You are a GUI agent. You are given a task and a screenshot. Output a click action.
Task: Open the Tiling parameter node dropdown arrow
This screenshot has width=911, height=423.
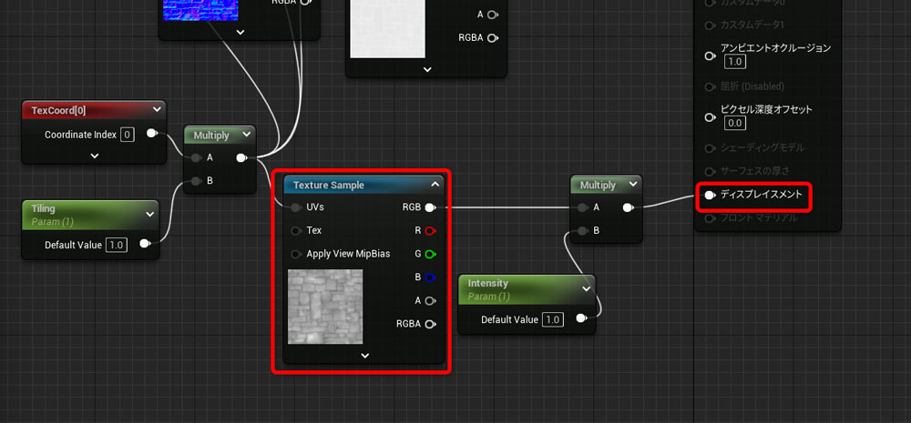click(x=150, y=214)
